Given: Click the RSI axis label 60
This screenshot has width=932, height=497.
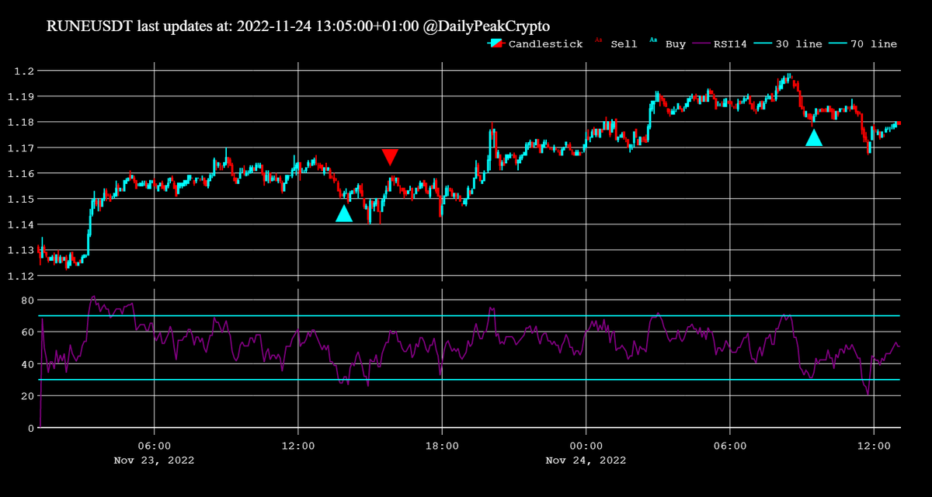Looking at the screenshot, I should click(26, 332).
